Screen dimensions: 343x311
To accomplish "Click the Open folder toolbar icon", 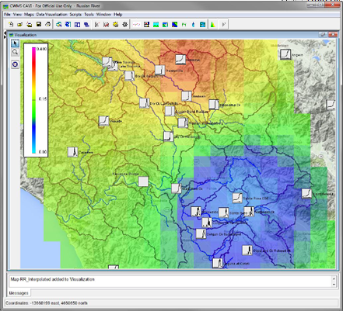I will pyautogui.click(x=20, y=25).
